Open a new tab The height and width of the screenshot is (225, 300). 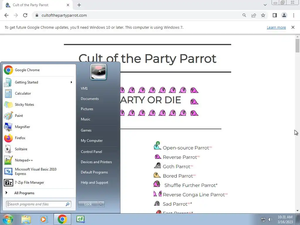point(79,5)
